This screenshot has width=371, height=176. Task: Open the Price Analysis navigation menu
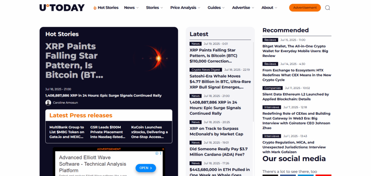tap(183, 8)
